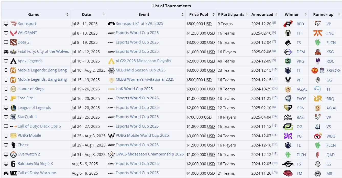
Task: Click the G2 runner-up team logo
Action: pyautogui.click(x=318, y=164)
